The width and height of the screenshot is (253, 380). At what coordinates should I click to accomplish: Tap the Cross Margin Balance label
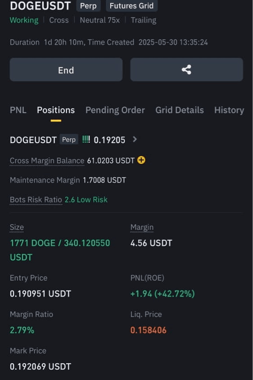(47, 161)
